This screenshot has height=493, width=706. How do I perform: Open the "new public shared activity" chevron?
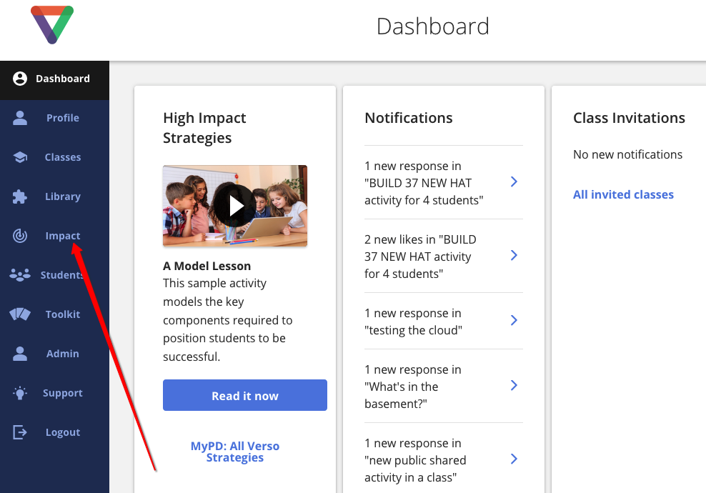click(514, 459)
